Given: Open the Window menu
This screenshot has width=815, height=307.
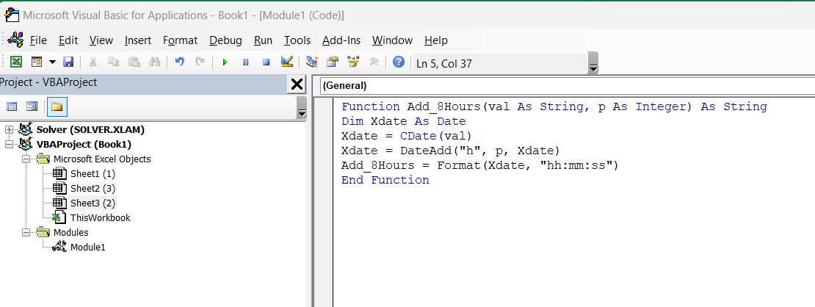Looking at the screenshot, I should 392,40.
